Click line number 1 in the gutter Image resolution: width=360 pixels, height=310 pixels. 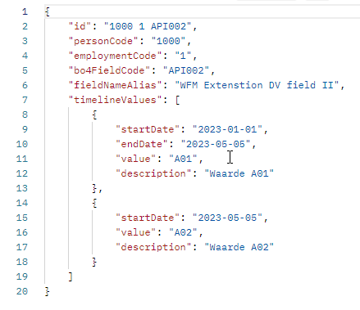point(25,11)
